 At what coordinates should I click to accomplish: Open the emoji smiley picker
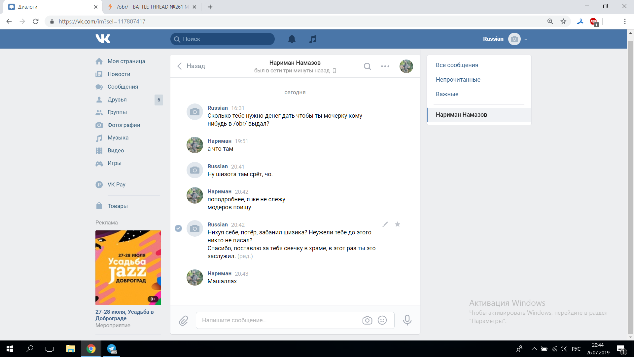click(x=382, y=320)
